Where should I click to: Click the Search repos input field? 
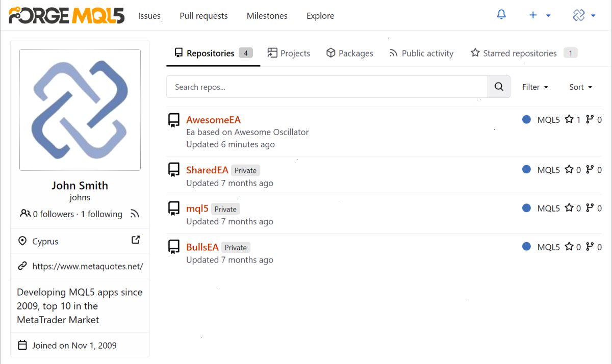coord(327,87)
